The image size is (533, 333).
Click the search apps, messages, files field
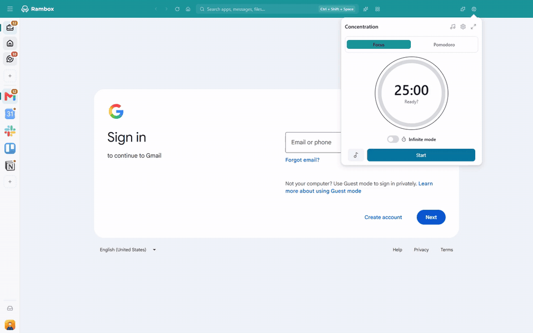(277, 9)
